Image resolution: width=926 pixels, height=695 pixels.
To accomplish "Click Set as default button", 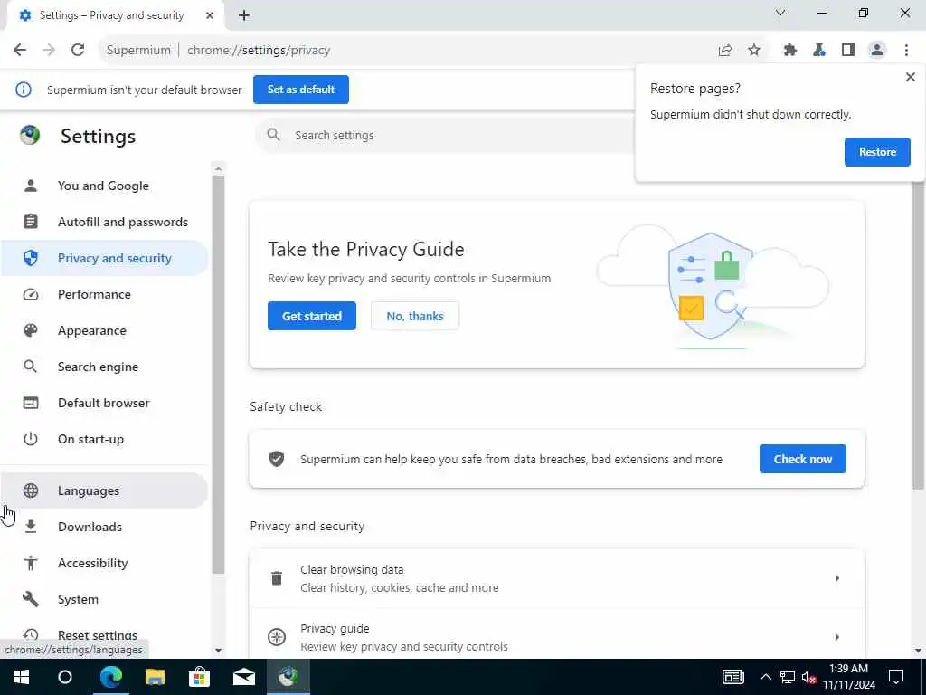I will coord(300,90).
